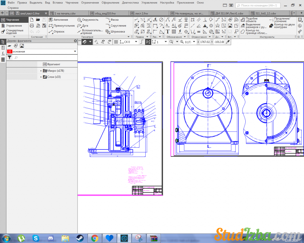Viewport: 304px width, 243px height.
Task: Click the text tool T icon
Action: [x=168, y=32]
